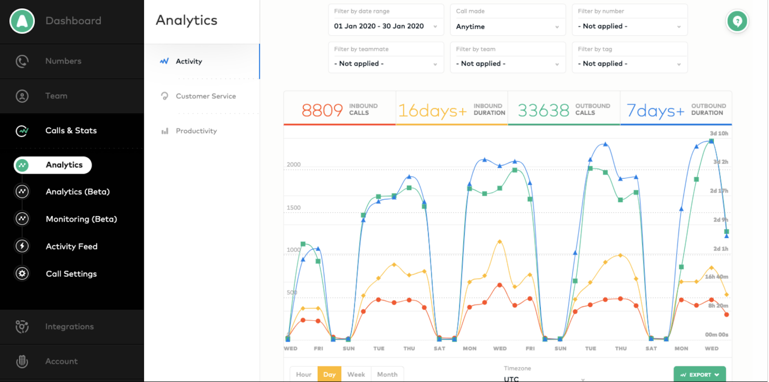This screenshot has height=382, width=769.
Task: Click the Activity Feed lightning icon
Action: point(22,246)
